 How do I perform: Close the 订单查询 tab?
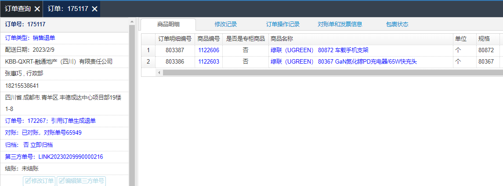pyautogui.click(x=37, y=9)
